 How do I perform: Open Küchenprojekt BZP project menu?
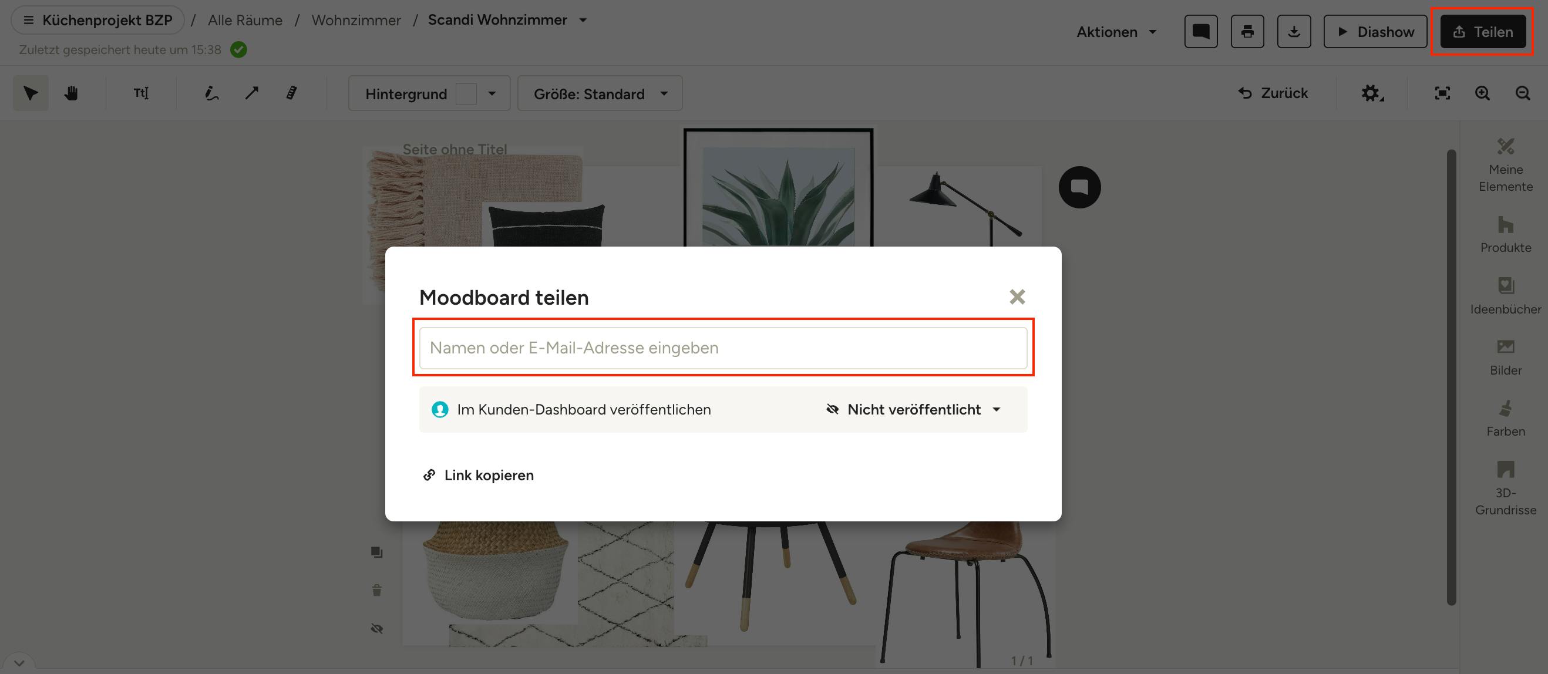click(97, 20)
